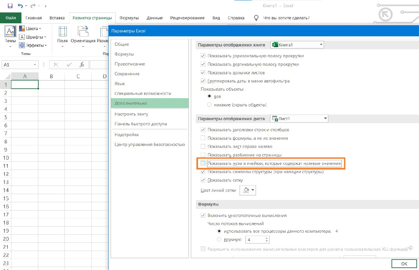419x270 pixels.
Task: Click the Save icon in quick access toolbar
Action: 10,6
